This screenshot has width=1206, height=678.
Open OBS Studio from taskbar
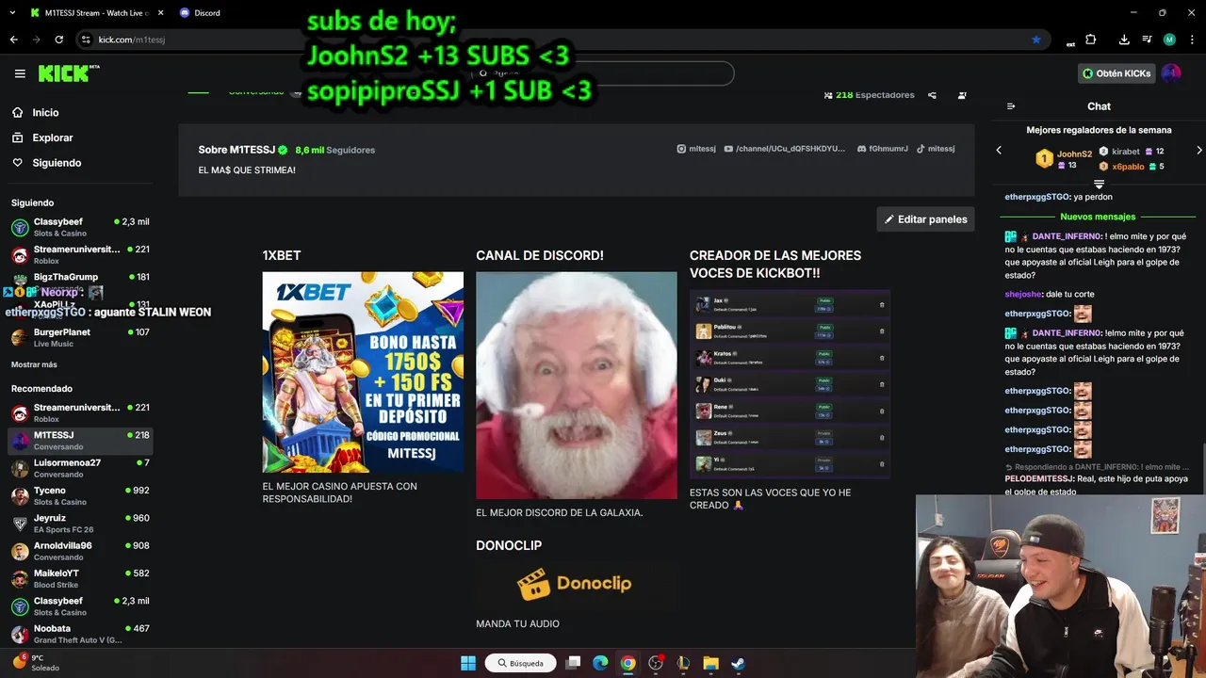pyautogui.click(x=656, y=663)
